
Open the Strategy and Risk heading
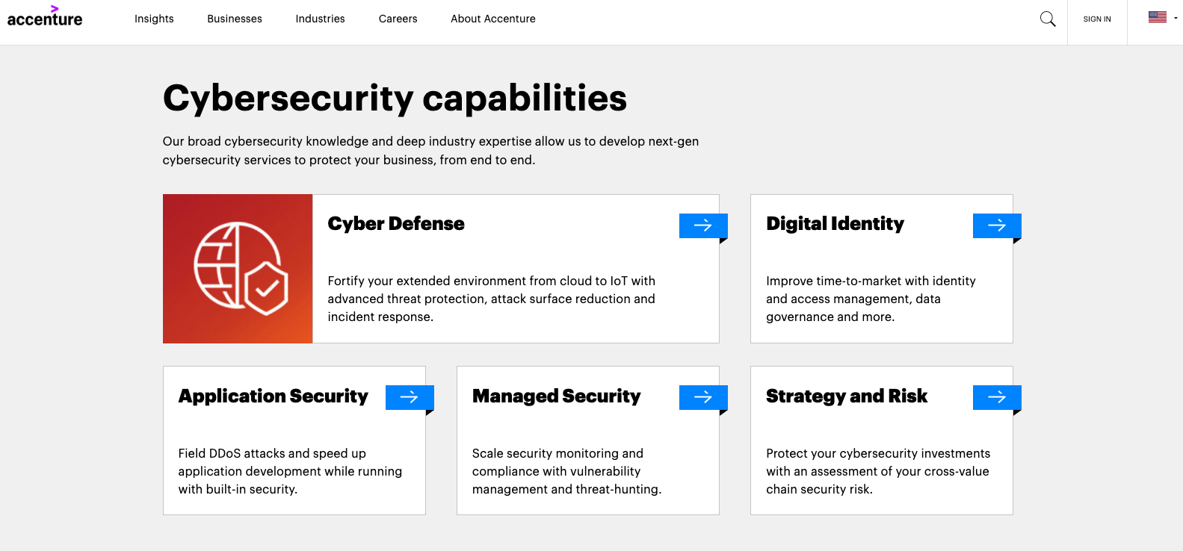coord(846,396)
